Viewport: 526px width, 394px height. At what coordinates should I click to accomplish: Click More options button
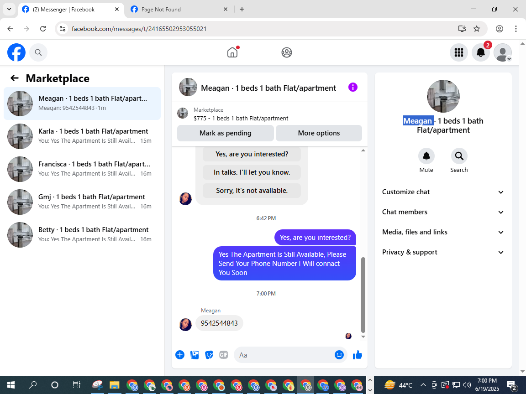coord(319,133)
